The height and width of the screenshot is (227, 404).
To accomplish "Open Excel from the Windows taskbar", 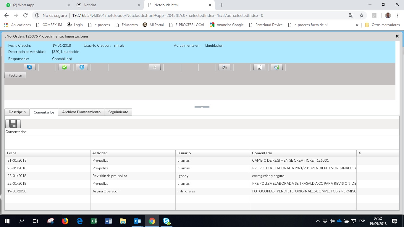I will [94, 221].
